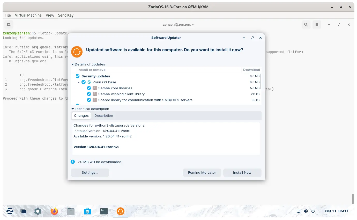357x220 pixels.
Task: Click the screen display tray icon
Action: [x=299, y=211]
